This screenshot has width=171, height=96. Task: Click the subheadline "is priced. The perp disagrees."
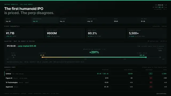coord(29,13)
